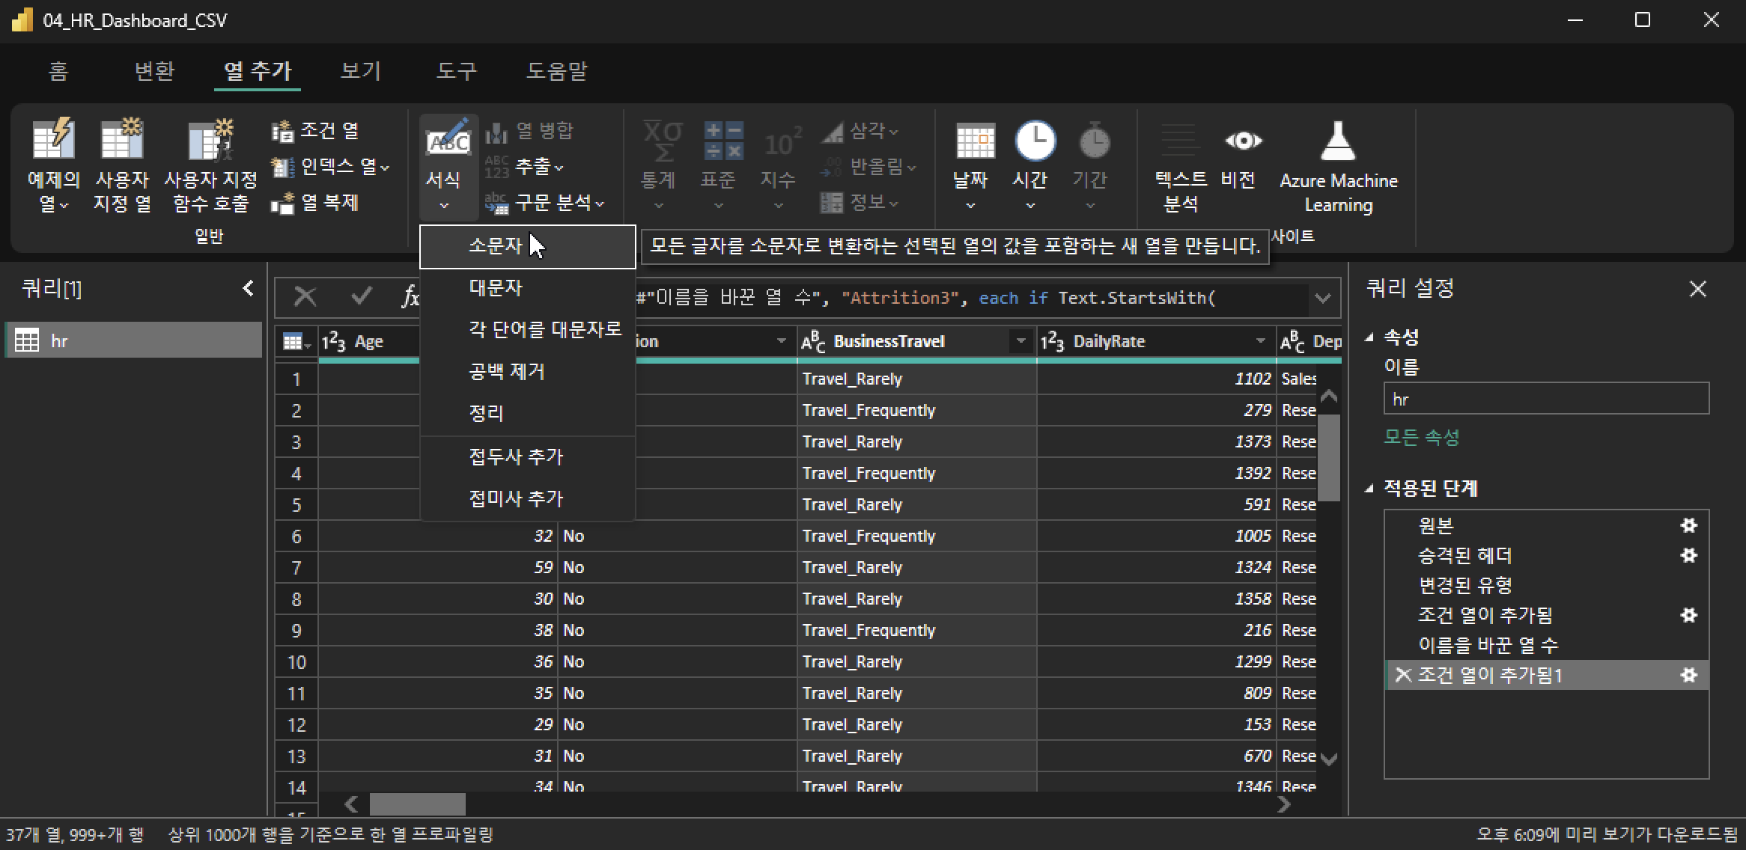Click the horizontal scrollbar thumb
This screenshot has width=1746, height=850.
coord(417,804)
